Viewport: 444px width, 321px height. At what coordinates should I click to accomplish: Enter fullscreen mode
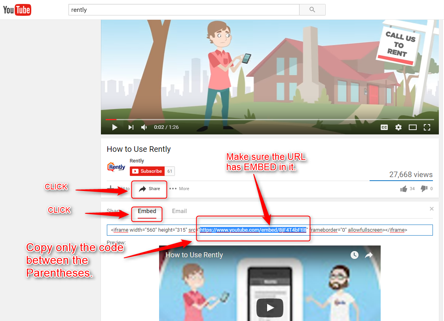[427, 127]
